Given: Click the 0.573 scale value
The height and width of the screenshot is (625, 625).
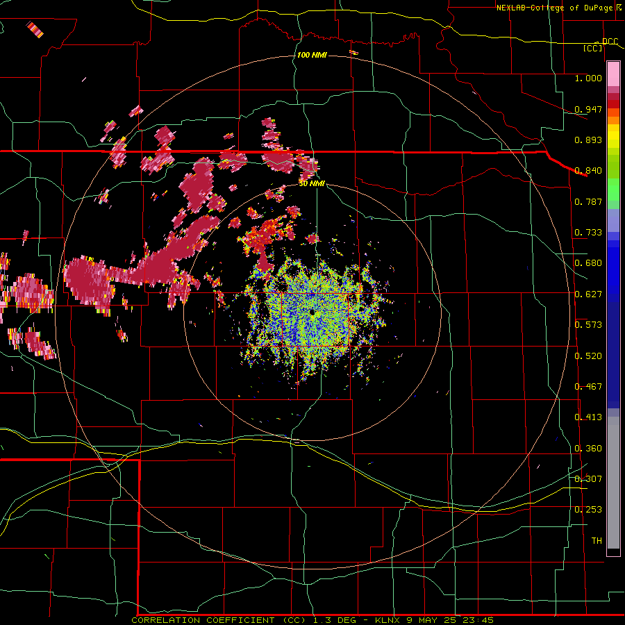Looking at the screenshot, I should tap(588, 325).
